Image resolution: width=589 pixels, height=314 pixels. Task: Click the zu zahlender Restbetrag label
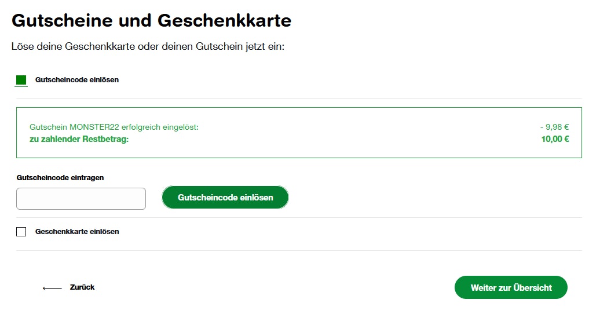79,139
